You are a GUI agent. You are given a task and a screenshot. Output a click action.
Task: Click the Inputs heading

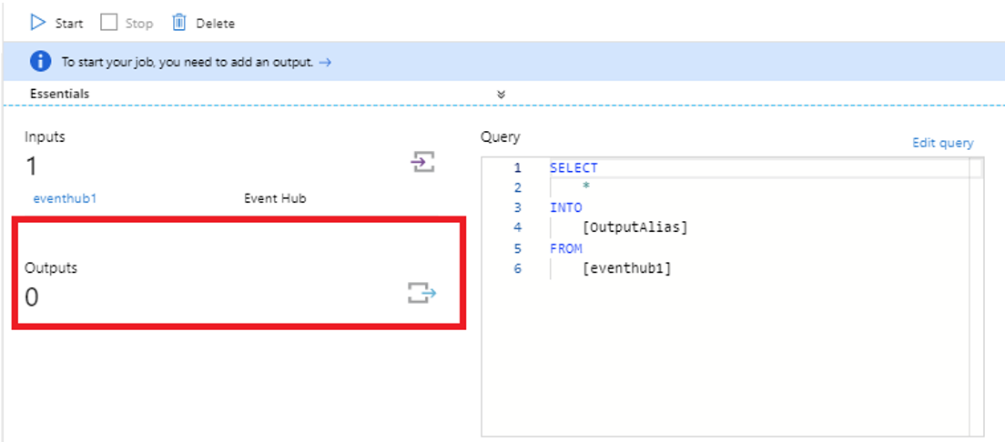45,136
